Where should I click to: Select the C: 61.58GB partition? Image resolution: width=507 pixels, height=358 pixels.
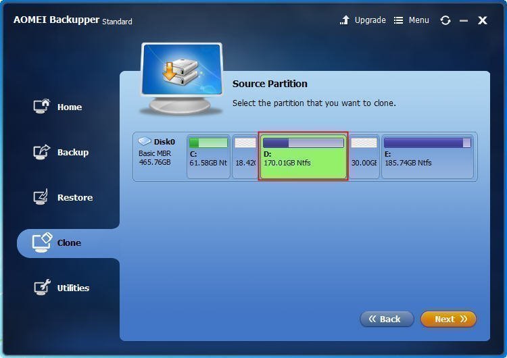coord(209,157)
